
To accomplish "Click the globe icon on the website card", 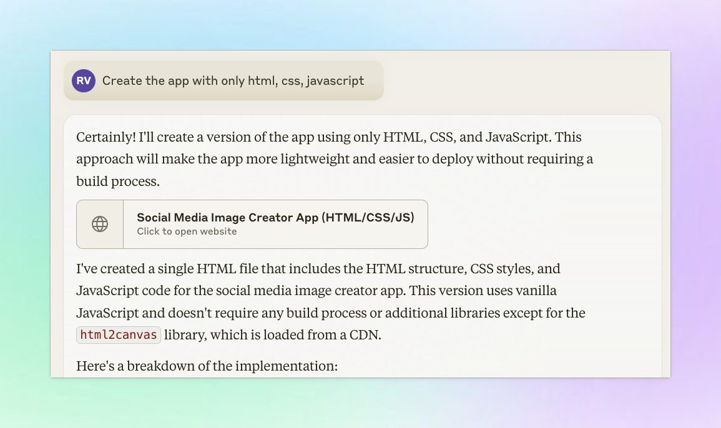I will click(100, 225).
